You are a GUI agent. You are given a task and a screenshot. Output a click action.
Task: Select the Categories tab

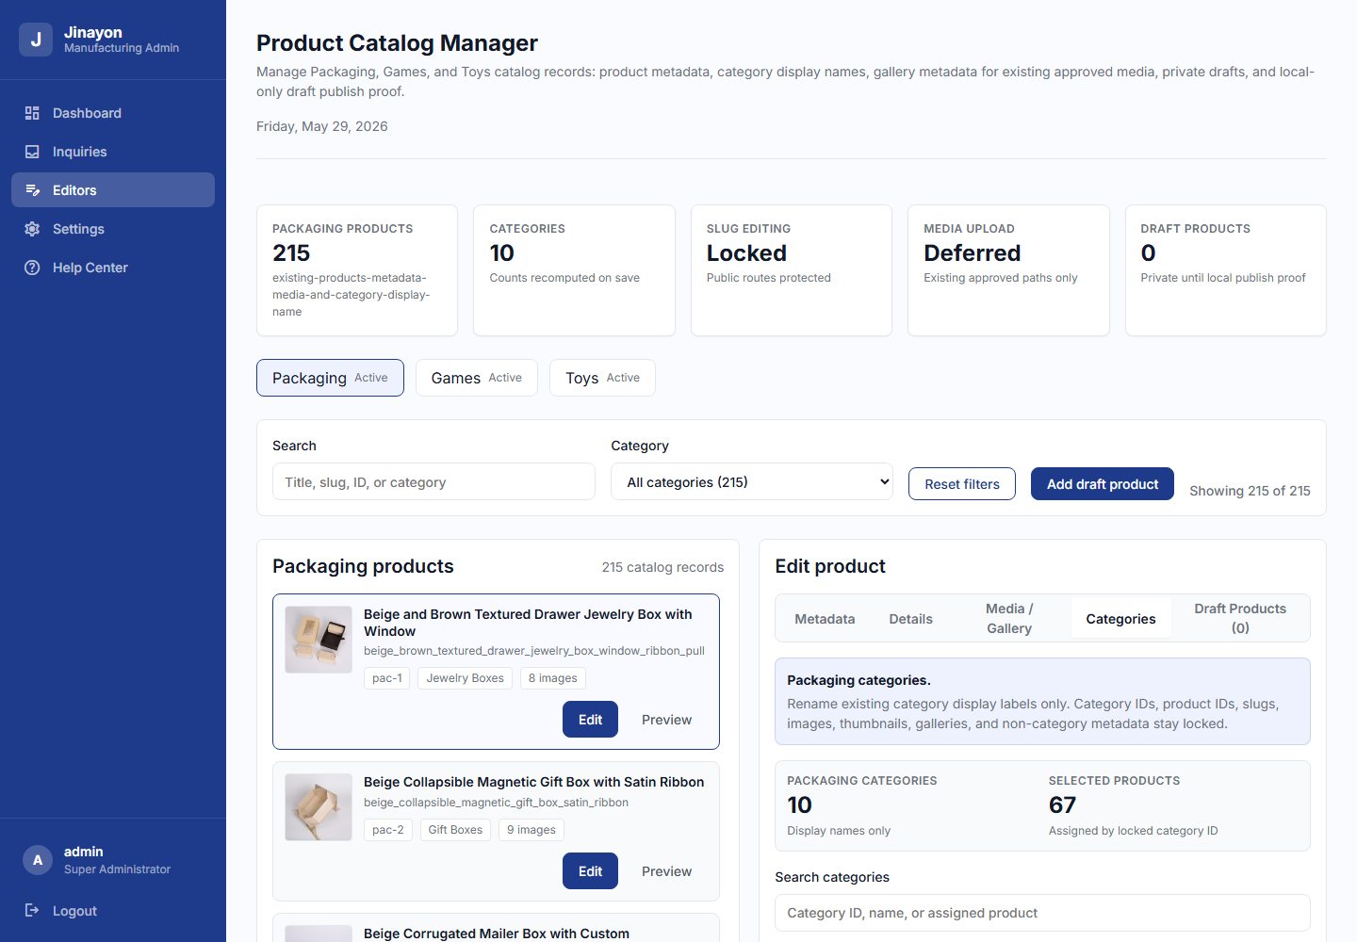(x=1120, y=619)
